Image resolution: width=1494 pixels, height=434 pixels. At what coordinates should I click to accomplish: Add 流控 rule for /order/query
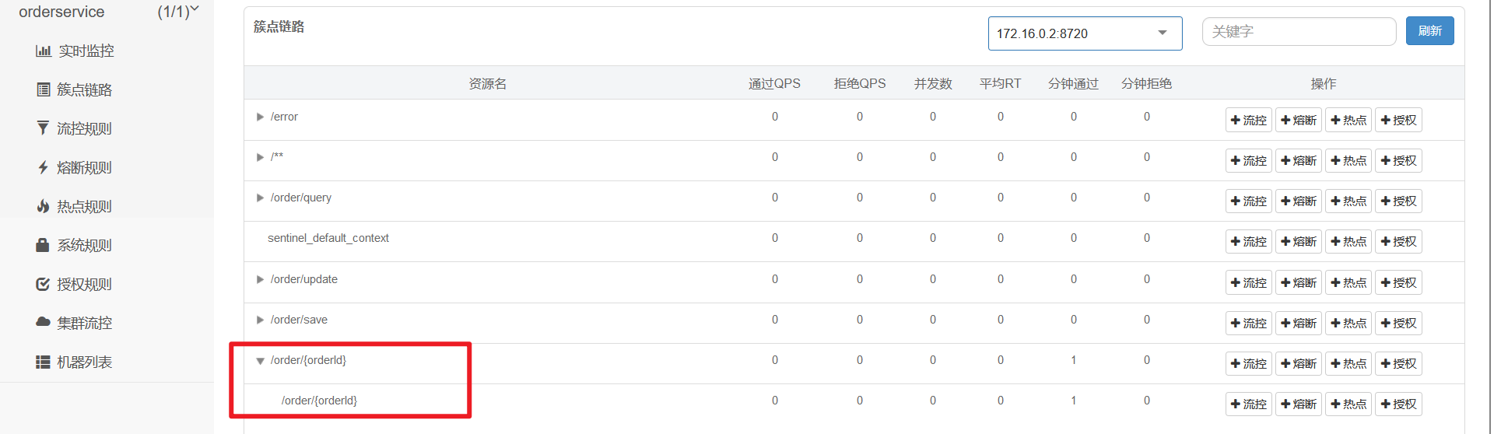pos(1249,201)
